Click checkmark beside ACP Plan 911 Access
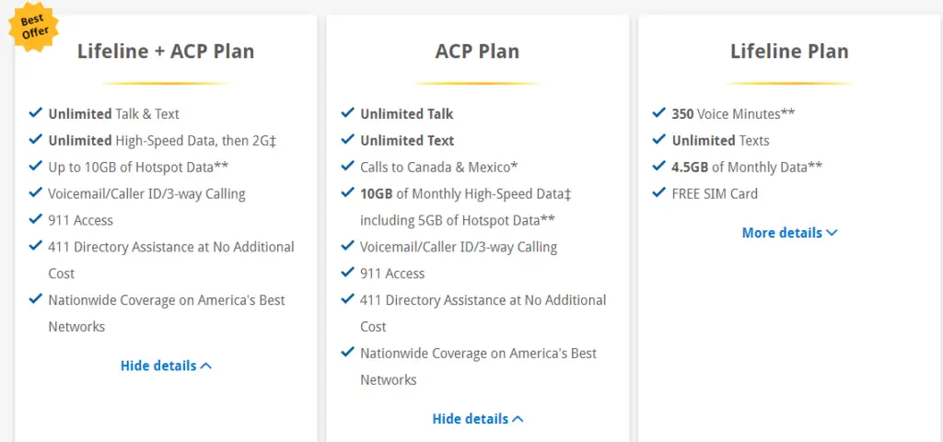Screen dimensions: 943x442 tap(347, 272)
